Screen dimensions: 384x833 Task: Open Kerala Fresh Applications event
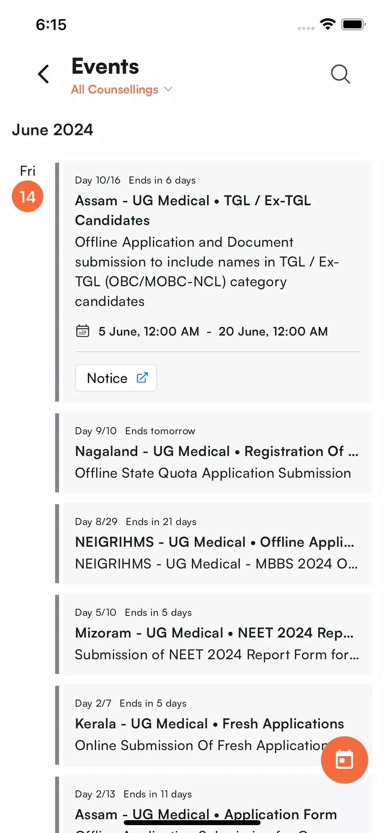pyautogui.click(x=217, y=725)
